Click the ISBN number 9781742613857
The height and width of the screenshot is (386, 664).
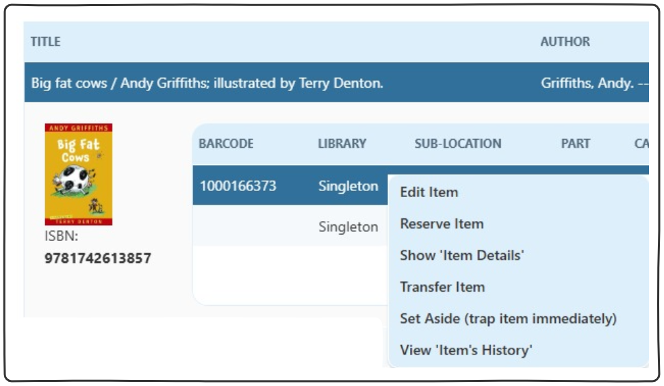point(97,259)
